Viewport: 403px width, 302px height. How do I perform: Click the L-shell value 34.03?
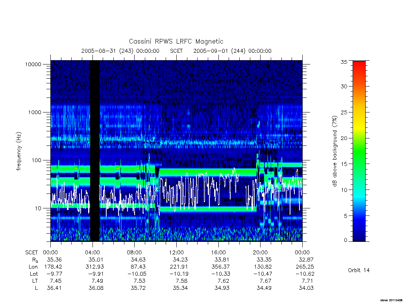pyautogui.click(x=306, y=288)
